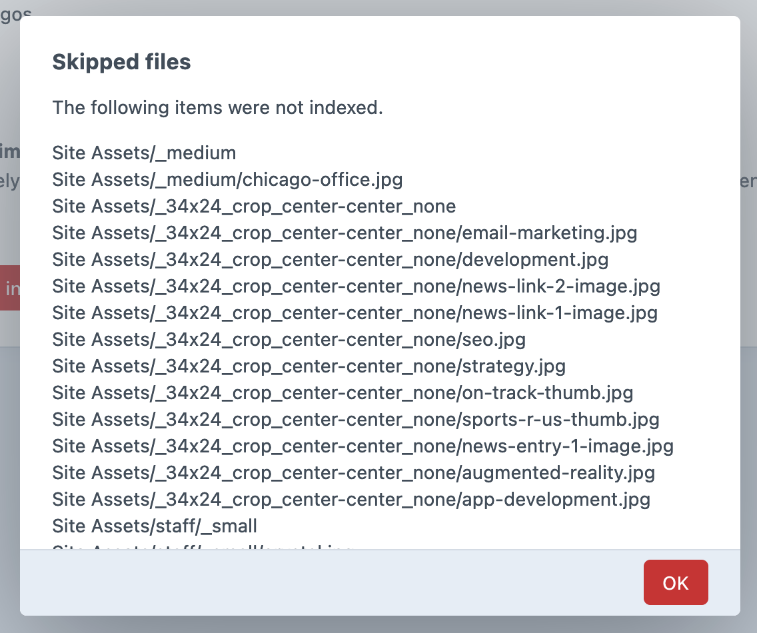Click the app-development.jpg skipped file entry
The width and height of the screenshot is (757, 633).
click(351, 499)
